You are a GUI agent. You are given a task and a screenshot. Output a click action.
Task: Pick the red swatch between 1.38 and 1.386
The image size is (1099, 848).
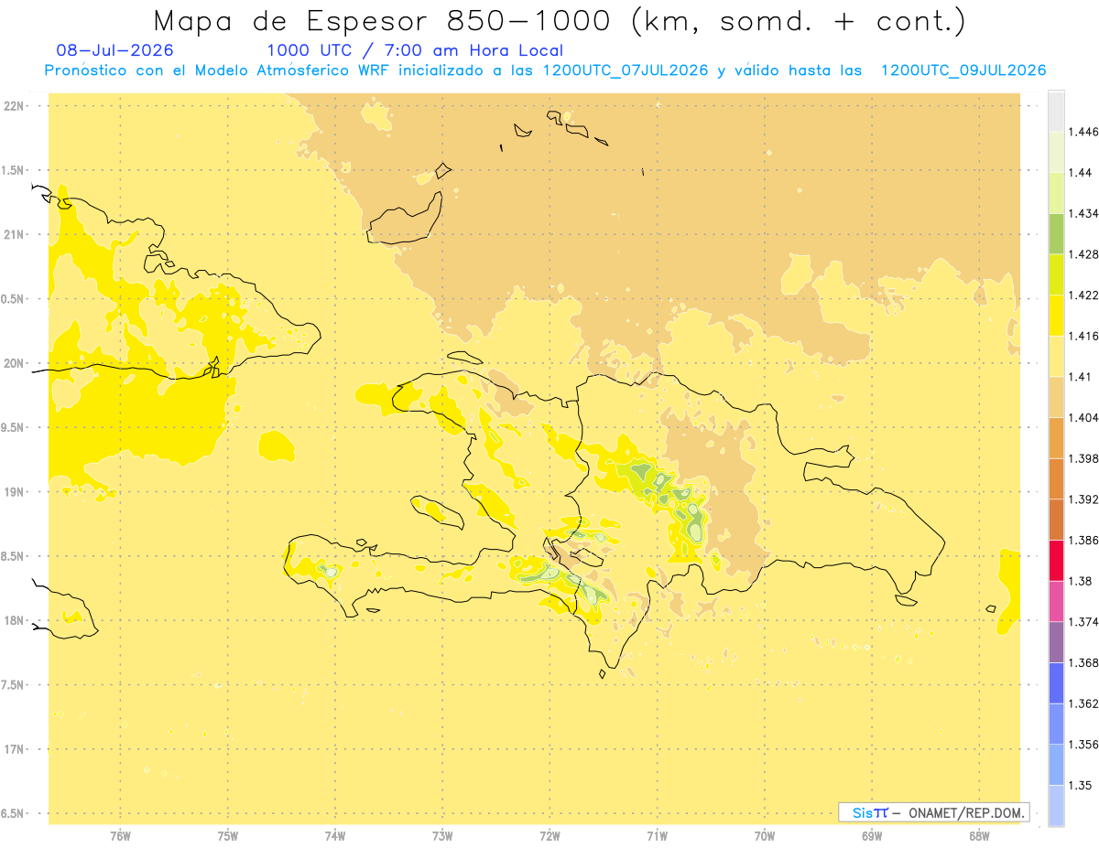click(x=1056, y=561)
